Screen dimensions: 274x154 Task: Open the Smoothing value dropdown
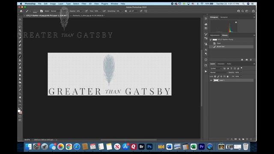click(122, 11)
